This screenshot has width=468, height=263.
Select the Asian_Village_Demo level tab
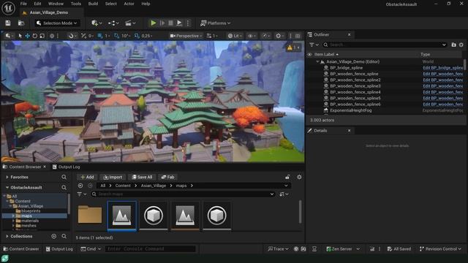49,12
